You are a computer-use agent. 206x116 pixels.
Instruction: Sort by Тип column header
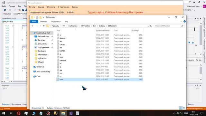pyautogui.click(x=116, y=31)
